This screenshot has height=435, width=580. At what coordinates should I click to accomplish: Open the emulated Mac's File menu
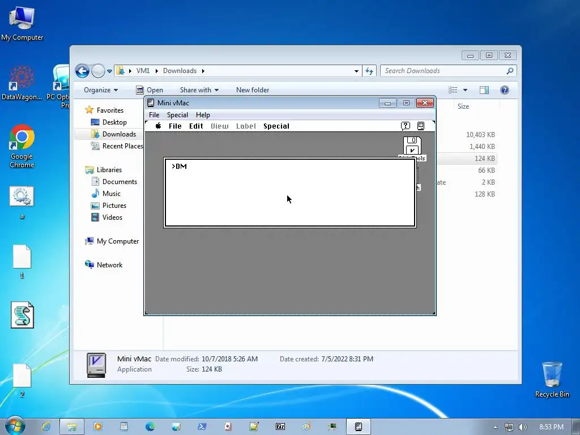click(x=175, y=126)
